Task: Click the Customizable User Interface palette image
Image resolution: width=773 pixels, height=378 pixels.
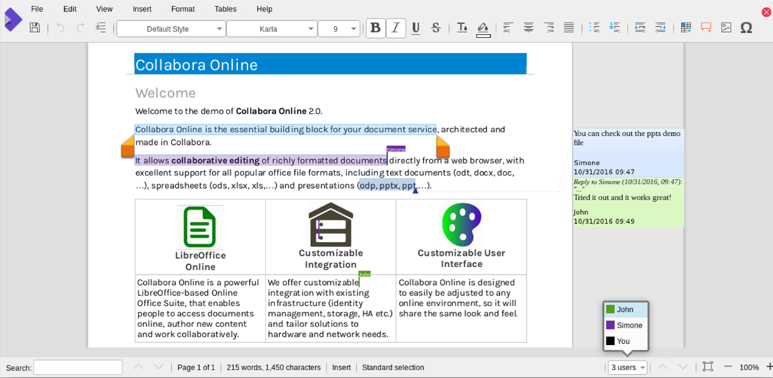Action: (461, 224)
